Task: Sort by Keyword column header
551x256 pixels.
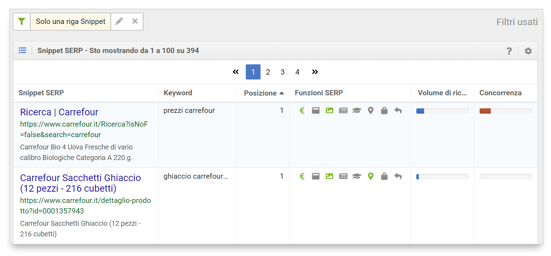Action: (178, 93)
